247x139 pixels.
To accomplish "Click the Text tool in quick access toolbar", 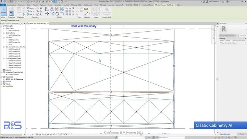I will tap(43, 2).
